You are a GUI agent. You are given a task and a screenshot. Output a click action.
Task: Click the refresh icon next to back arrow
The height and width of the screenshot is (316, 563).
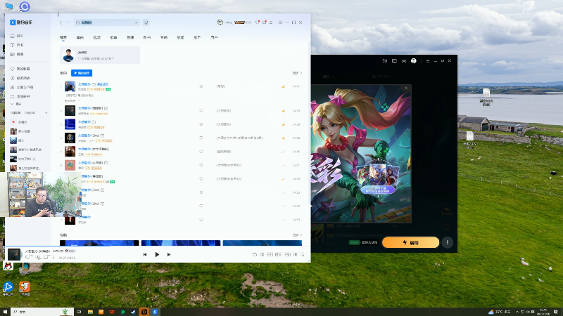click(x=68, y=22)
